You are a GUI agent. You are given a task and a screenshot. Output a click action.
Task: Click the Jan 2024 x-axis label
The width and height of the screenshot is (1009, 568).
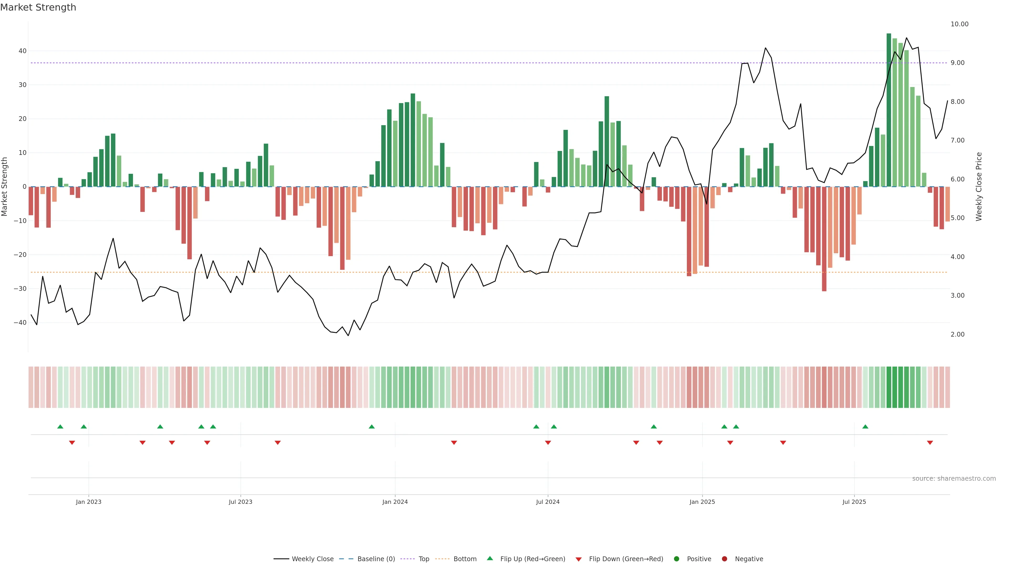[x=395, y=502]
